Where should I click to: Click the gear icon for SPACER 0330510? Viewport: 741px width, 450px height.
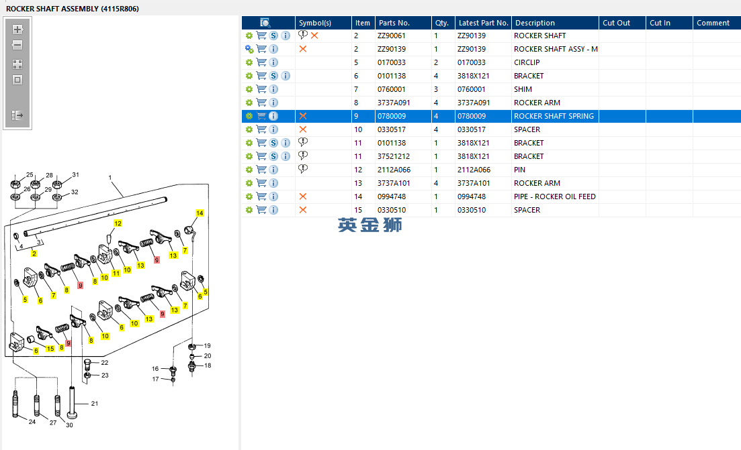(x=249, y=210)
